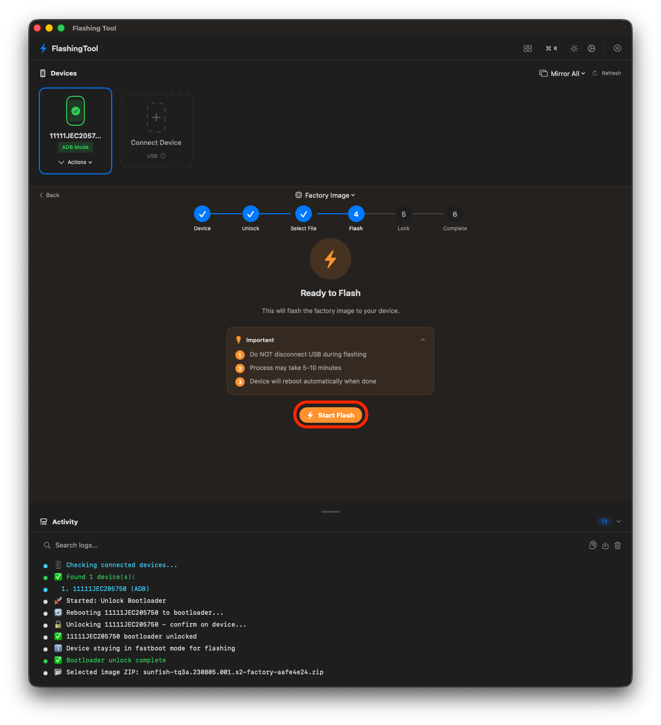Viewport: 661px width, 725px height.
Task: Export logs with the download icon
Action: (x=605, y=545)
